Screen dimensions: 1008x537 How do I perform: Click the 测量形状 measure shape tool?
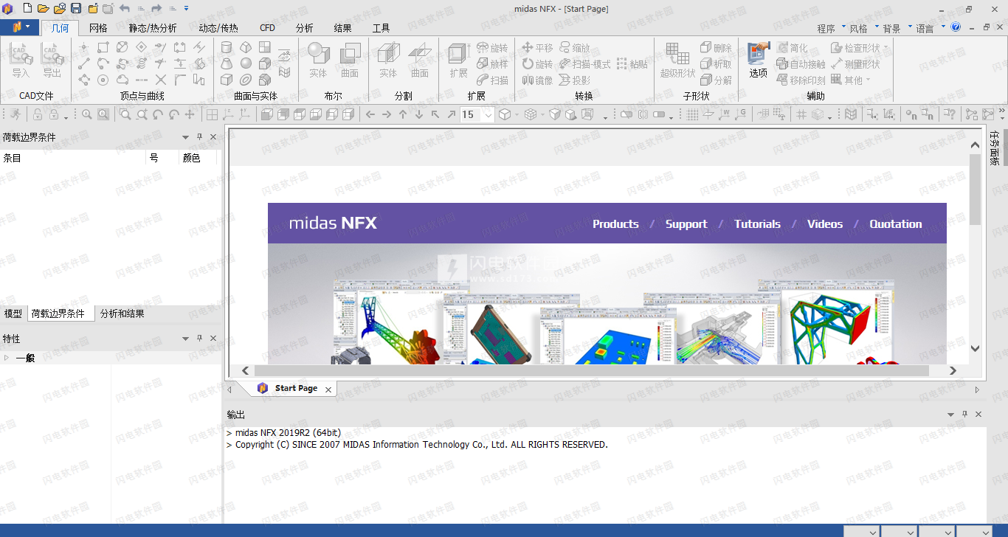tap(855, 64)
